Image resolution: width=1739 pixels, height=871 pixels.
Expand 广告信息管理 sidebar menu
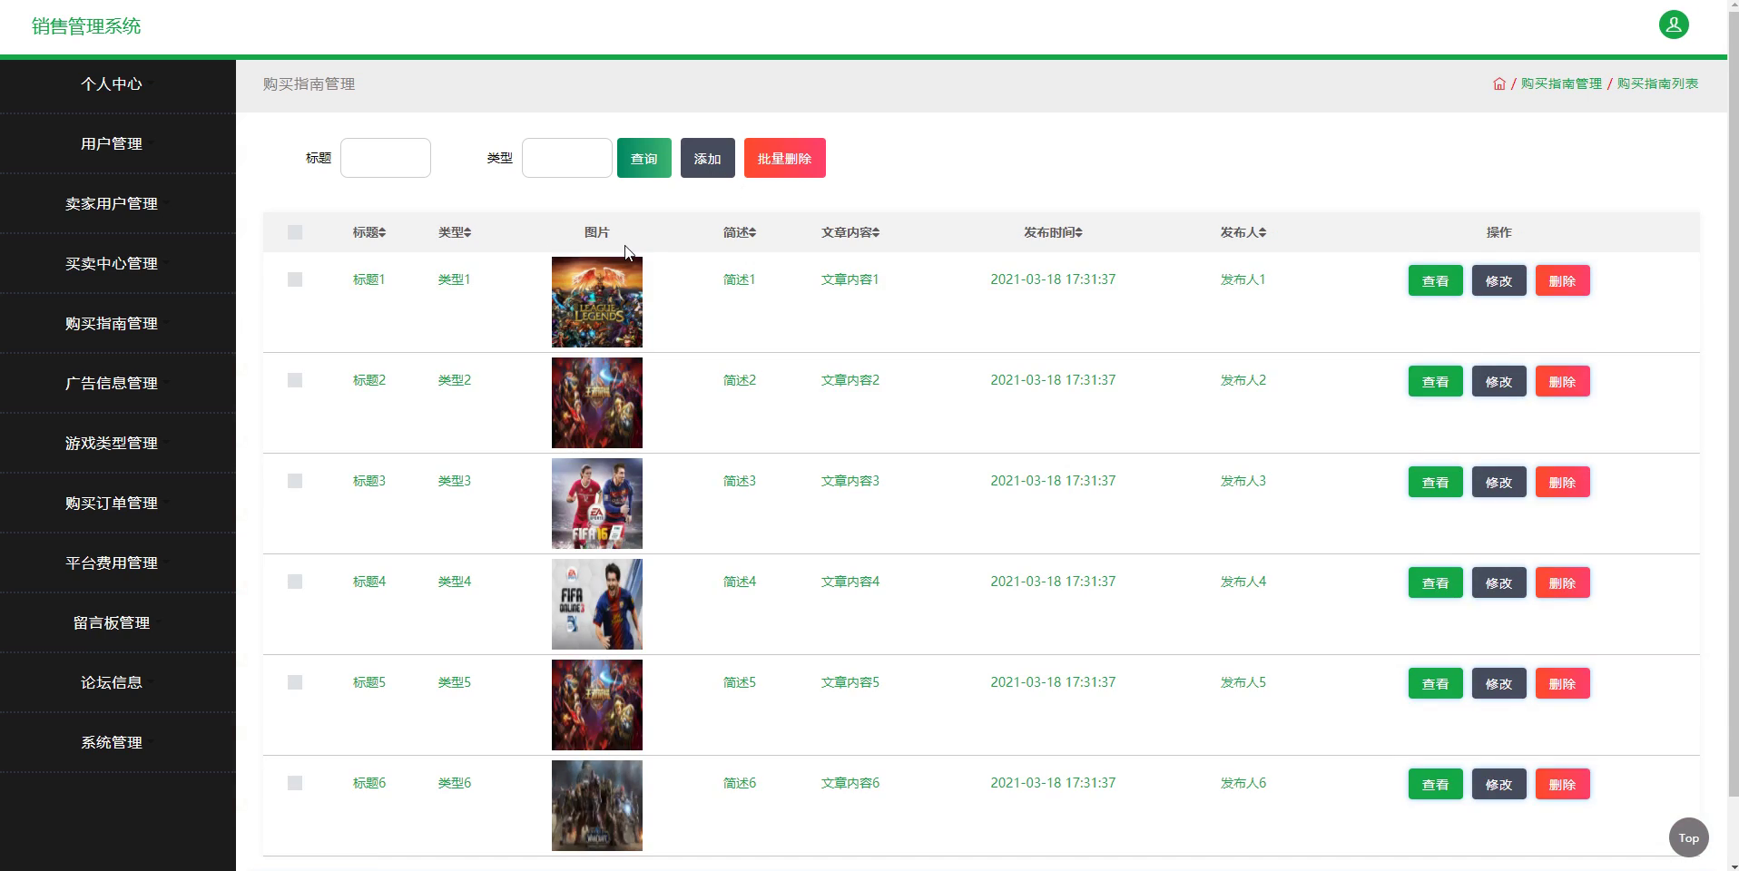point(118,383)
